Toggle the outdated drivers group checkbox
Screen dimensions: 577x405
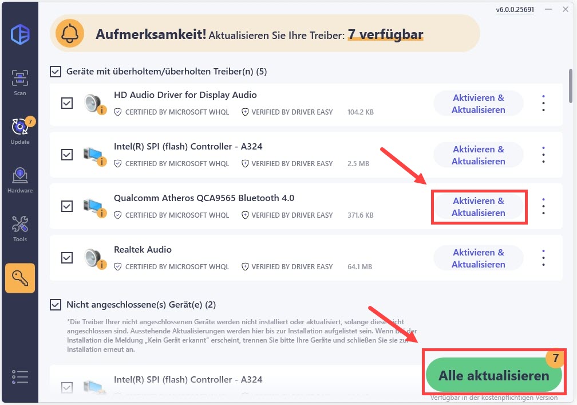(55, 72)
